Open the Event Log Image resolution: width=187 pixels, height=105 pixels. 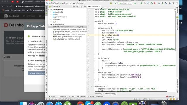(171, 96)
